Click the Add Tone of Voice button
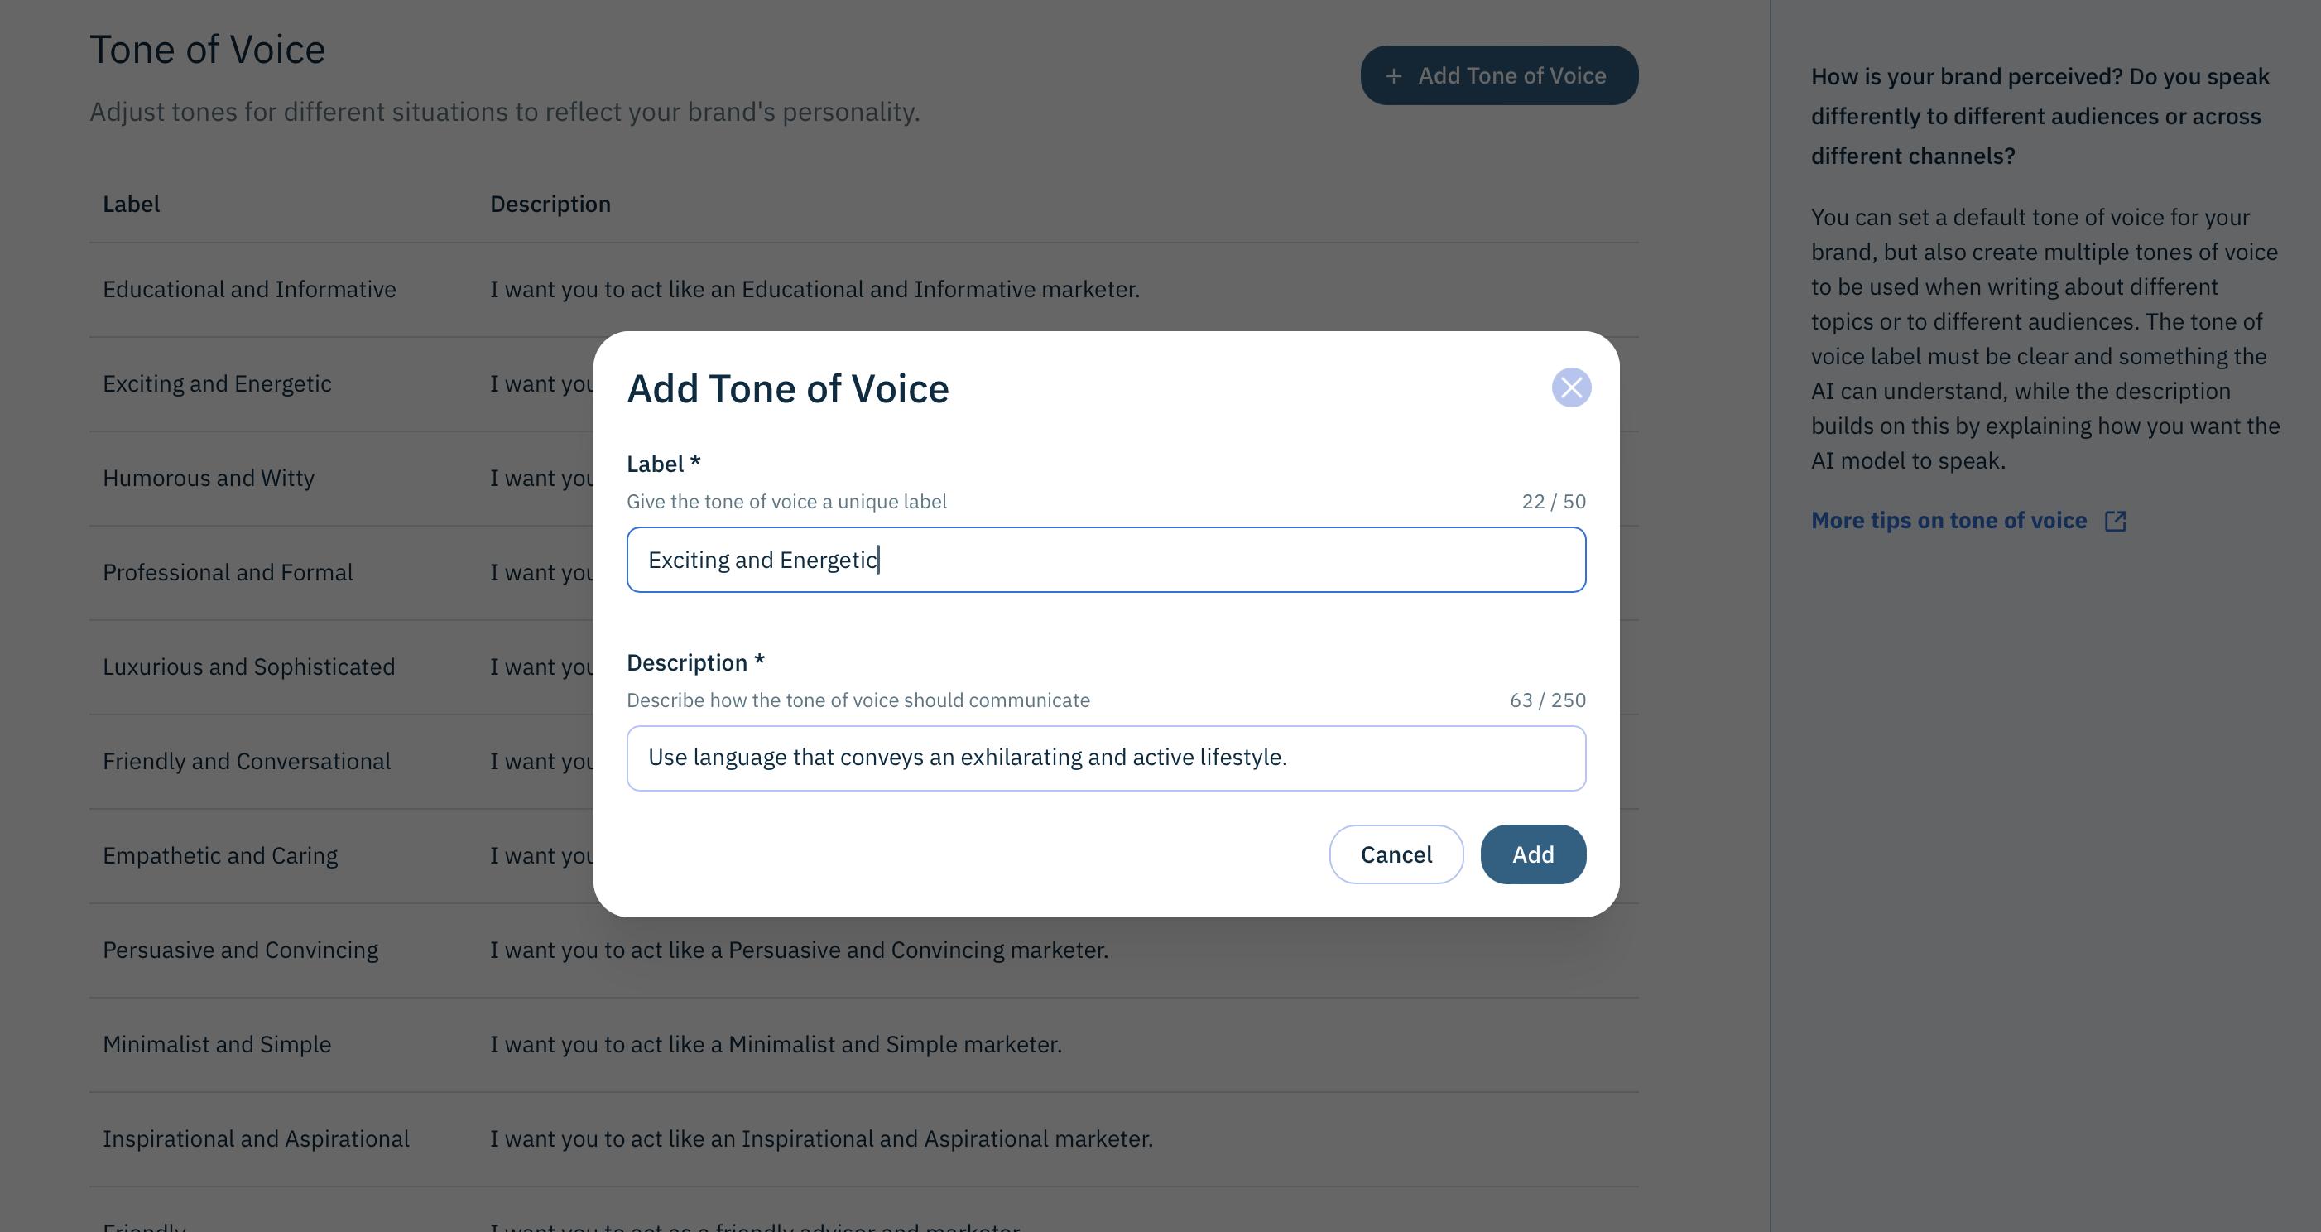2321x1232 pixels. point(1499,75)
